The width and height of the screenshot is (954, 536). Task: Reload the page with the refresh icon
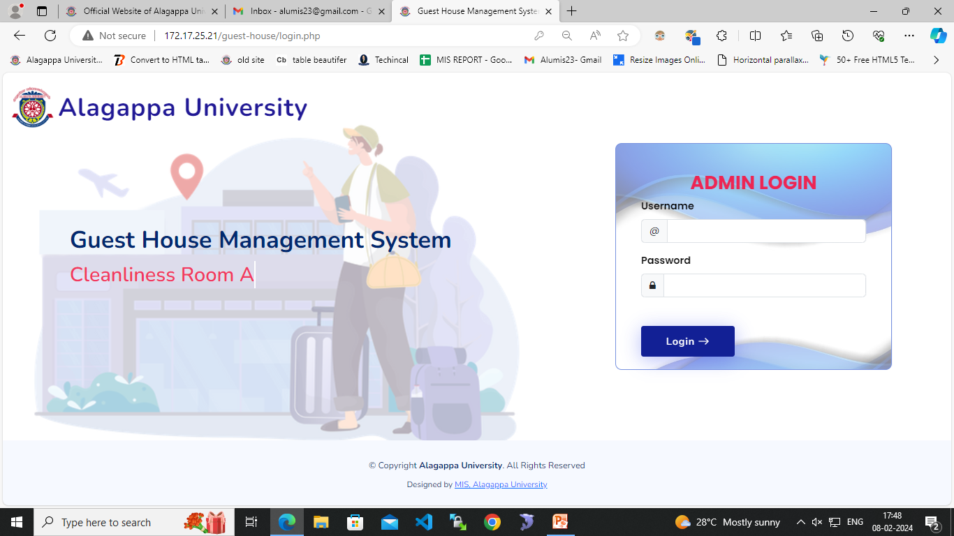tap(50, 36)
